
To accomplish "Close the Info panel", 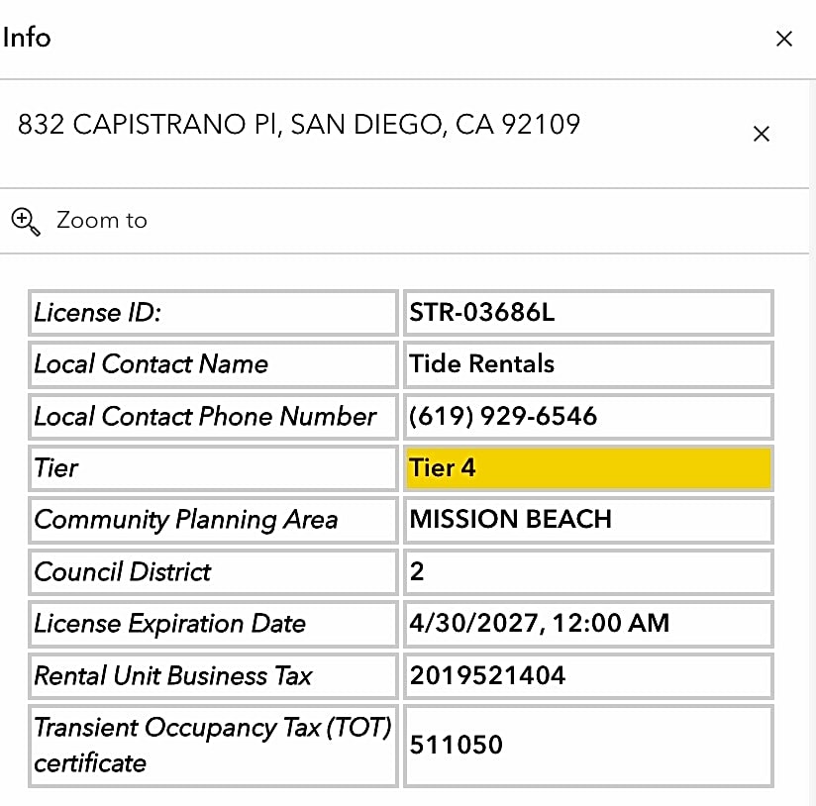I will click(783, 39).
